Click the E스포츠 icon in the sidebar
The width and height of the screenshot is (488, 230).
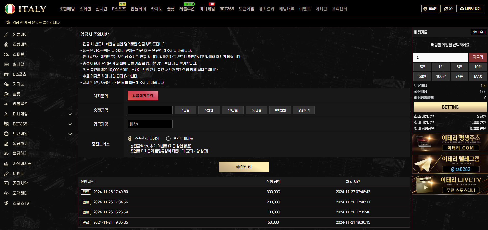pyautogui.click(x=6, y=74)
